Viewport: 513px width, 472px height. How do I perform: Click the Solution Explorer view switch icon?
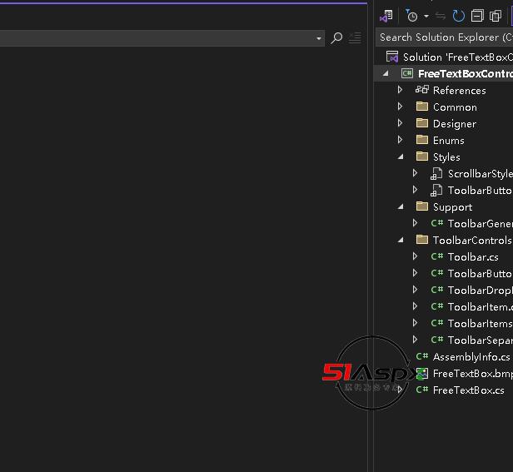pos(386,16)
